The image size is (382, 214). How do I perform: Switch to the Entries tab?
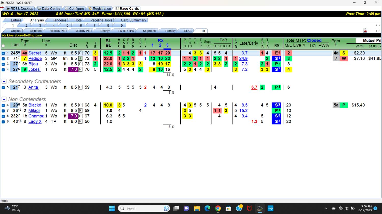click(x=16, y=20)
